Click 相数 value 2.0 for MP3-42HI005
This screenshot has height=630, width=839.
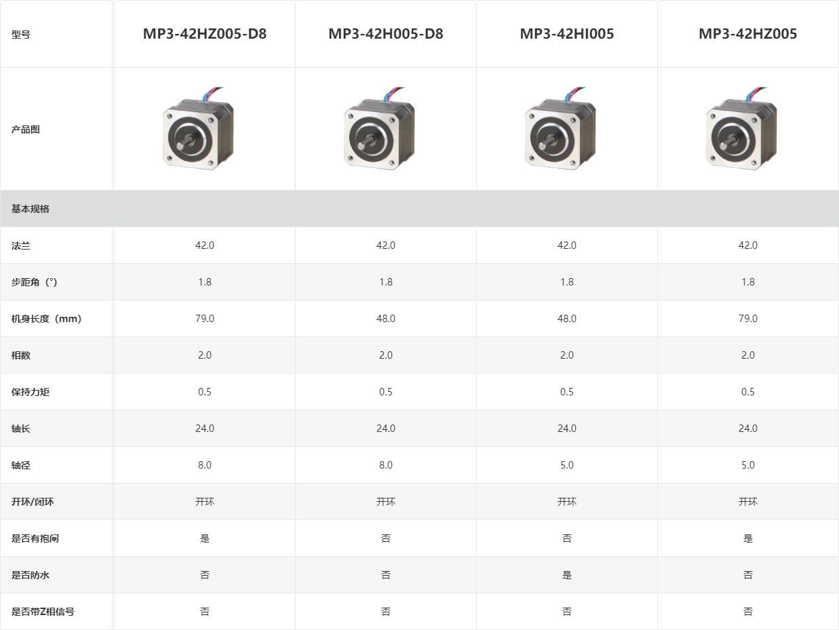567,355
